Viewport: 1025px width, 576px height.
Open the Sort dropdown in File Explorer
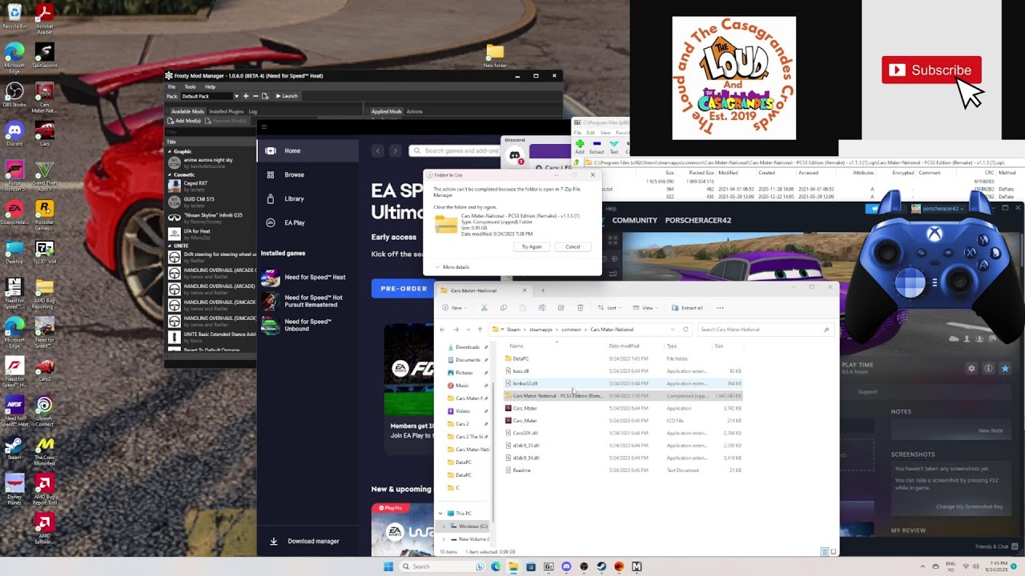click(x=611, y=308)
